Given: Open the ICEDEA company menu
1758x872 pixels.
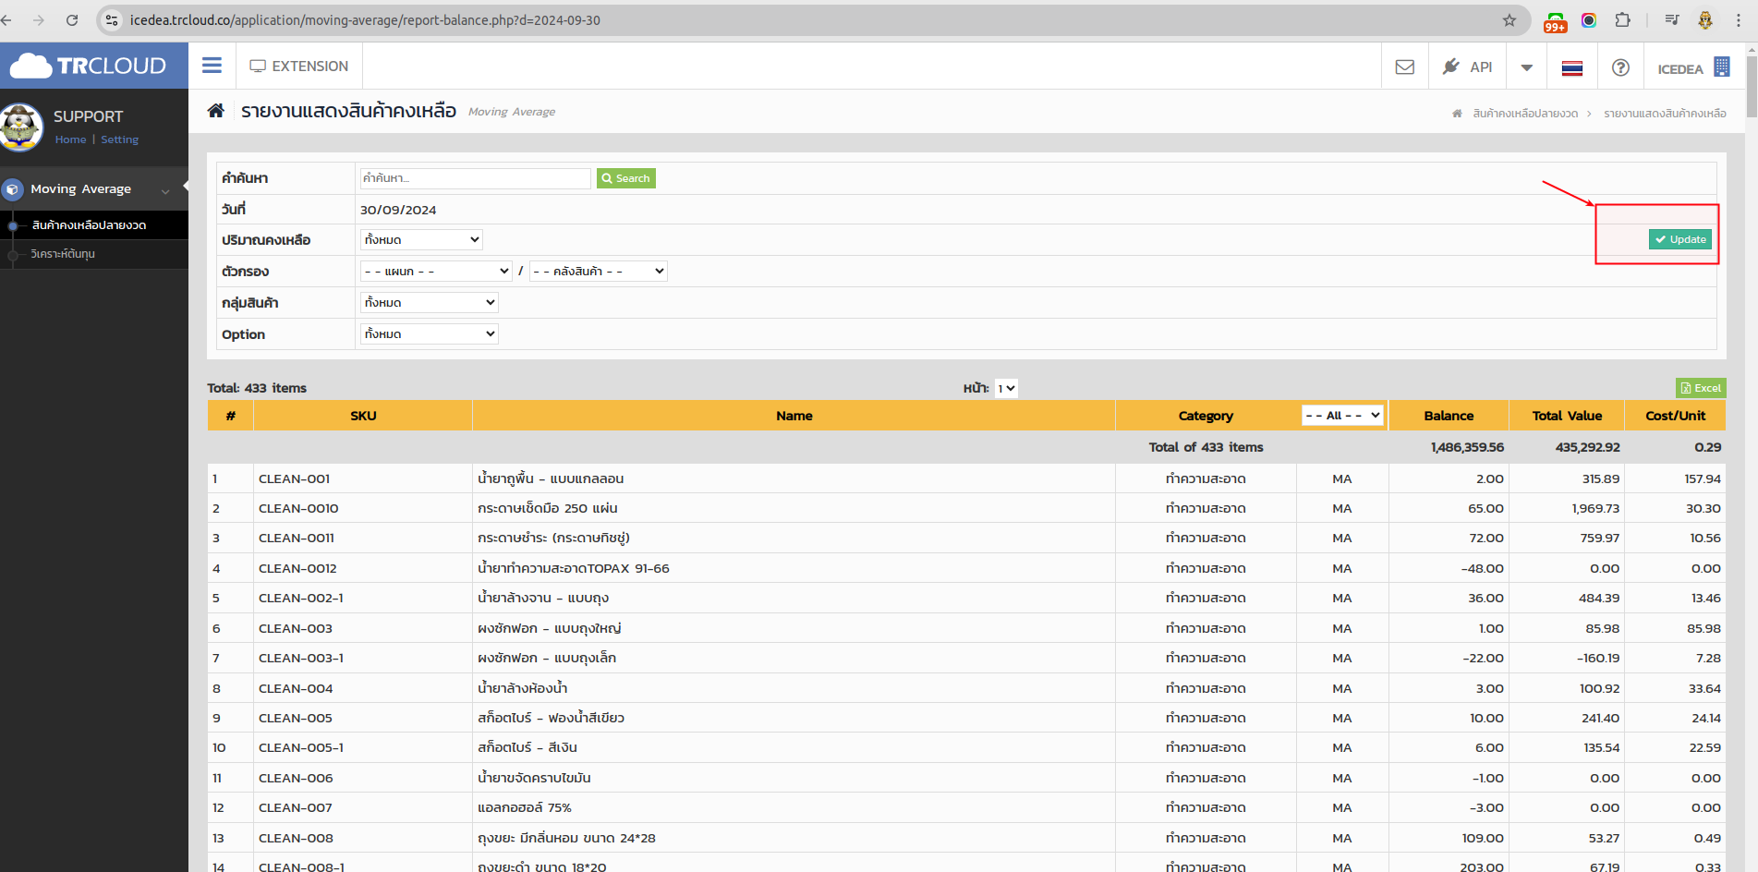Looking at the screenshot, I should click(x=1693, y=67).
